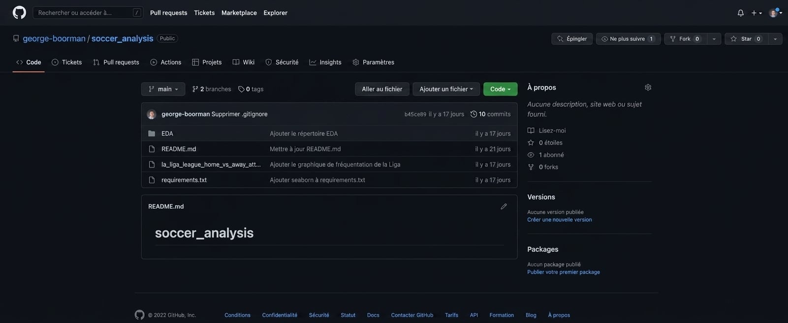Screen dimensions: 788x323
Task: Switch to the Code tab
Action: [x=29, y=62]
